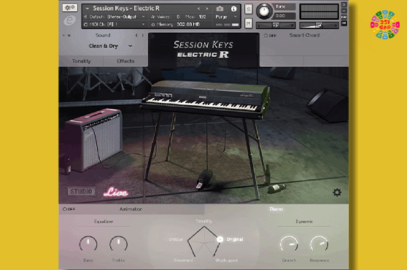
Task: Click the Response dynamic knob
Action: click(319, 244)
